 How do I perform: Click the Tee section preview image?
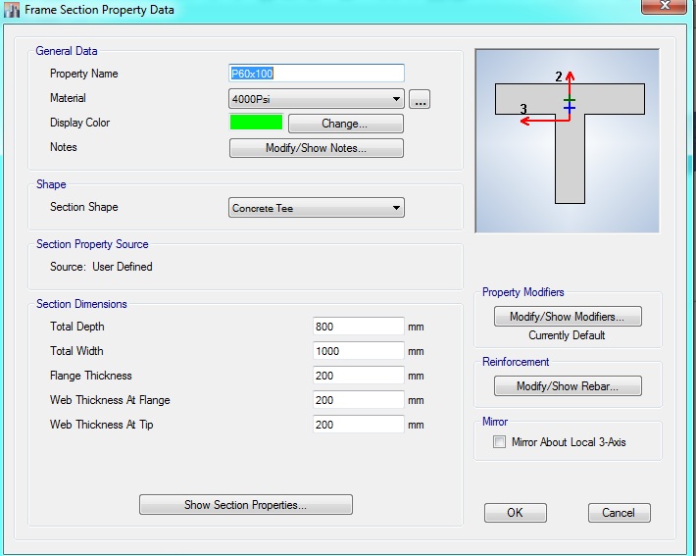coord(567,141)
